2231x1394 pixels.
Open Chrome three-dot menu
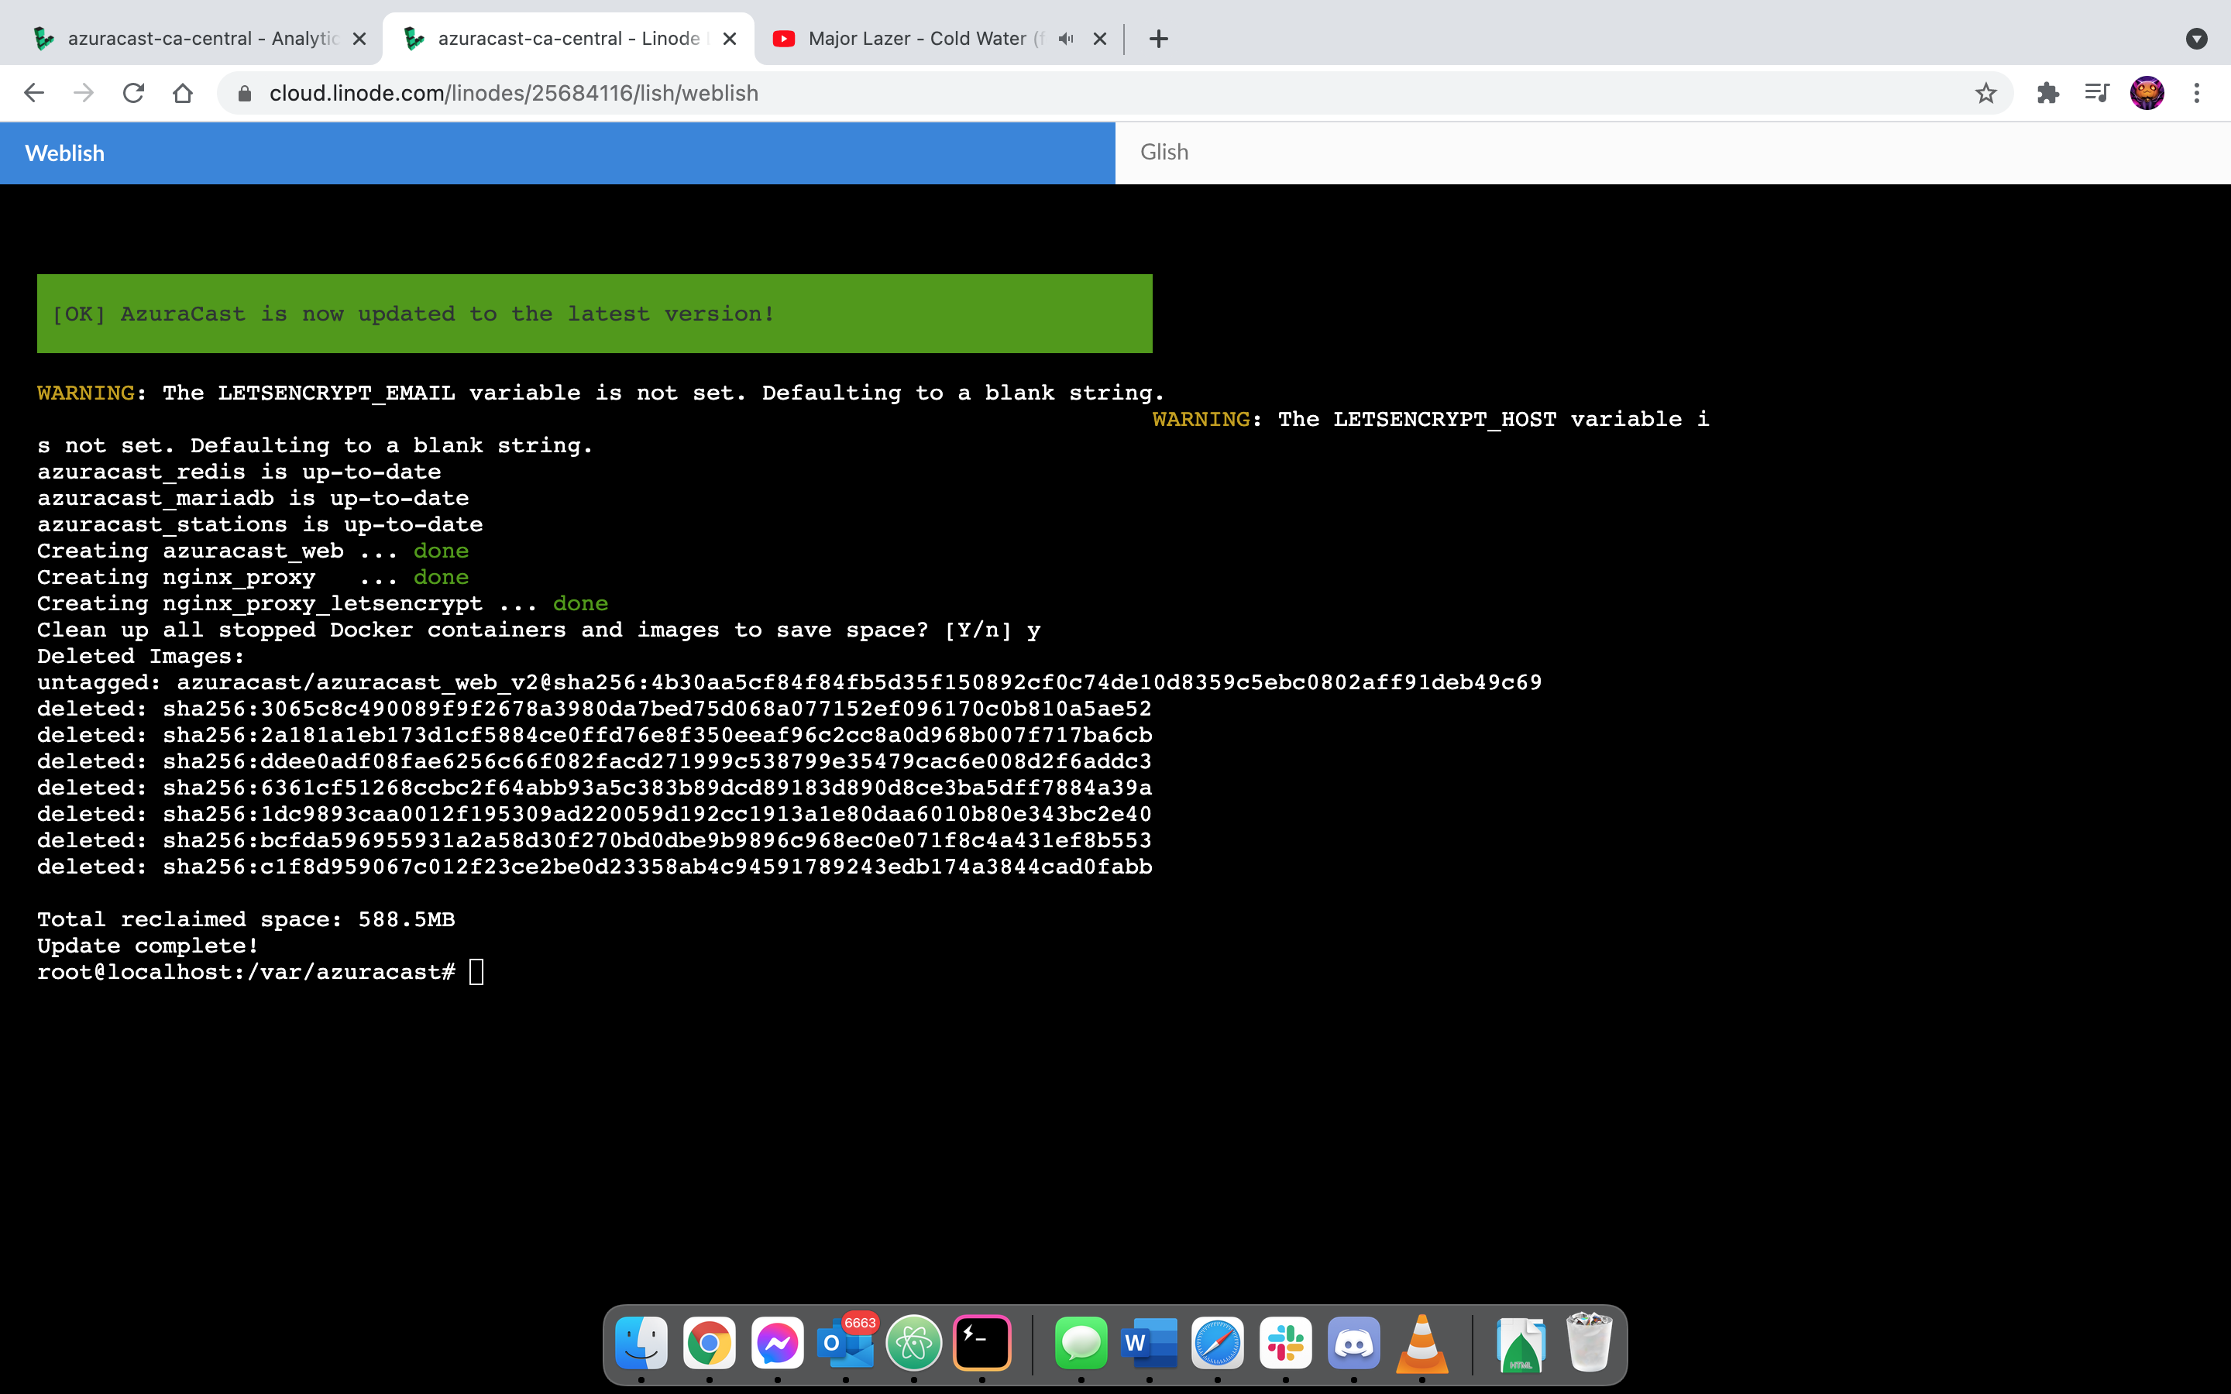(x=2196, y=93)
